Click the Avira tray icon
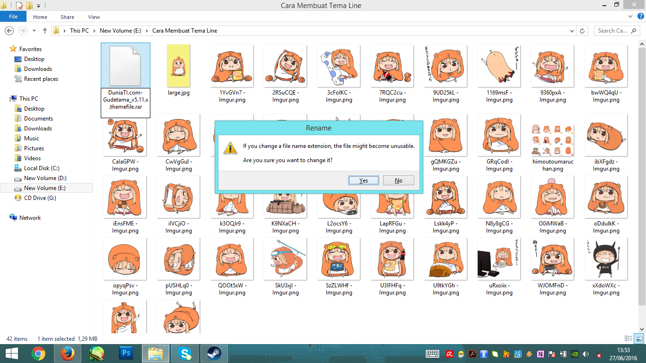The height and width of the screenshot is (363, 646). click(451, 354)
